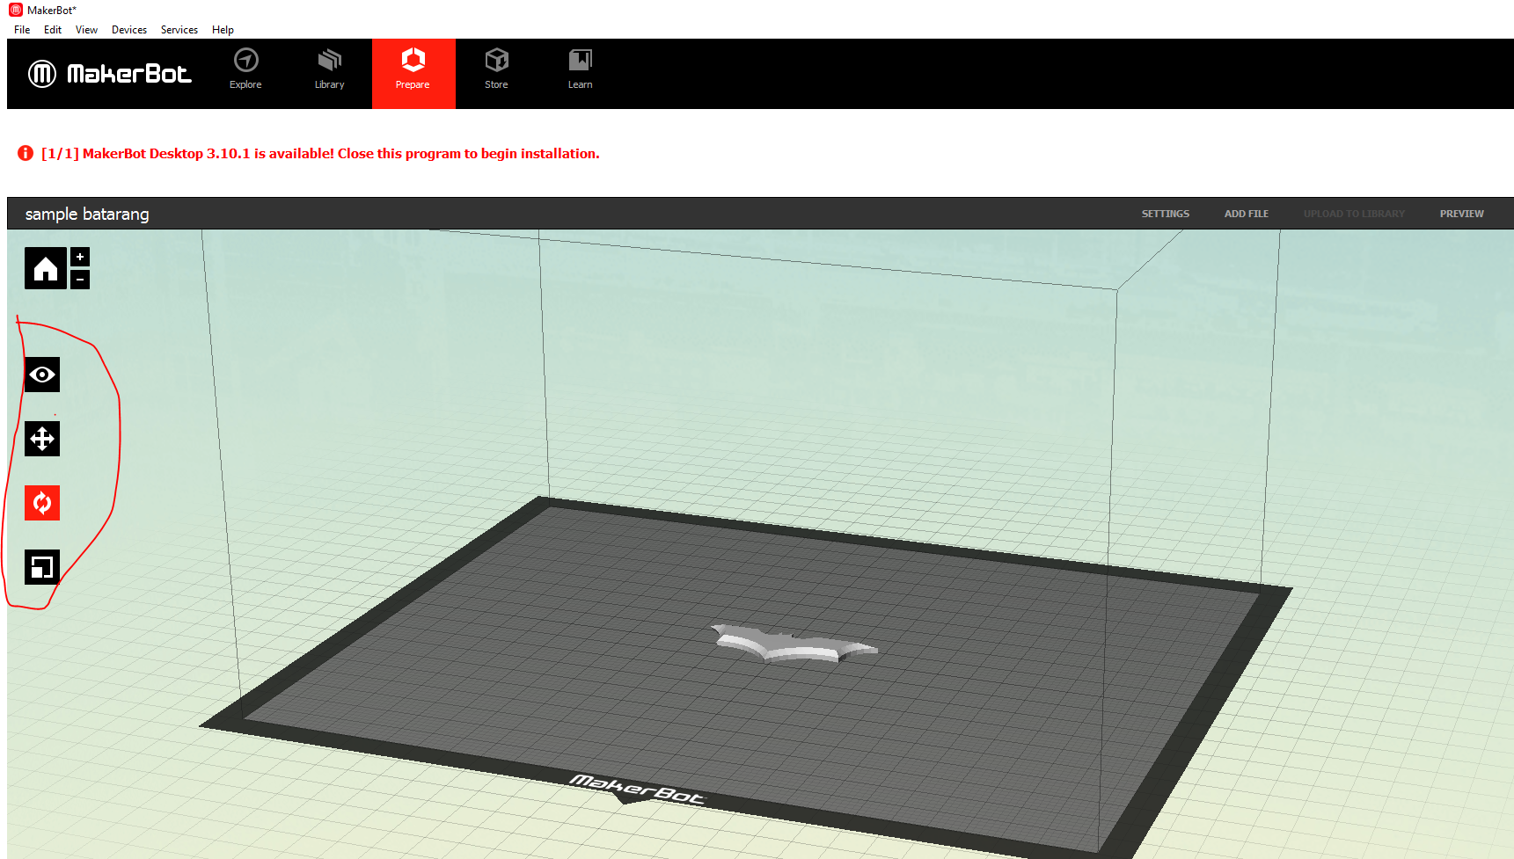Select the red Rotate tool
The image size is (1514, 859).
pyautogui.click(x=42, y=503)
